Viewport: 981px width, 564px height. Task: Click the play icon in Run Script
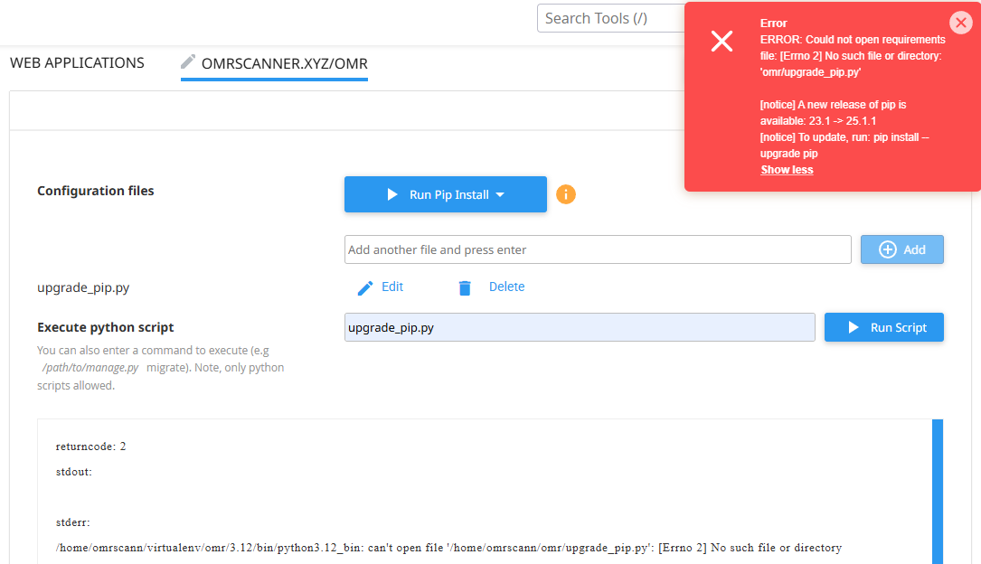[853, 327]
